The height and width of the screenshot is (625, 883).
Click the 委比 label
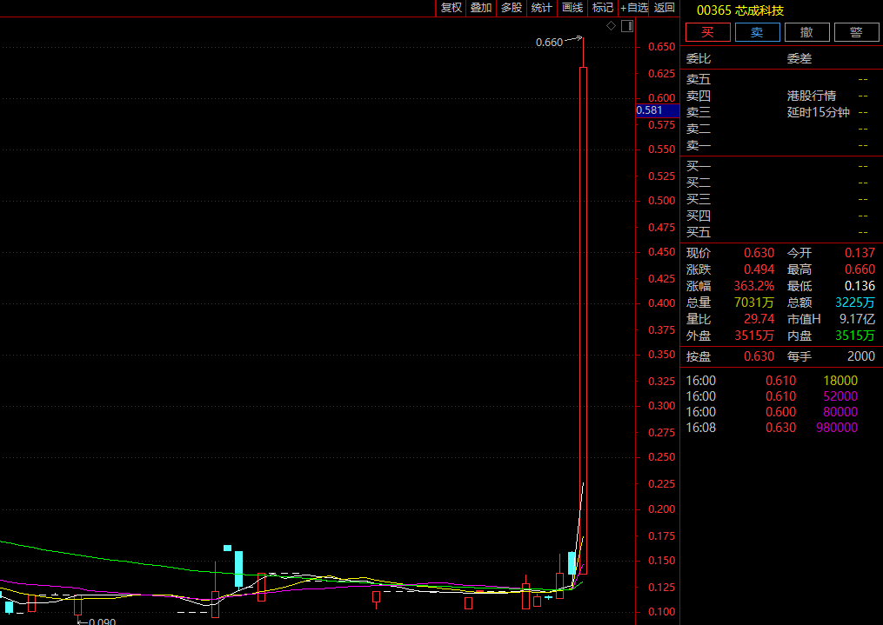click(x=699, y=58)
